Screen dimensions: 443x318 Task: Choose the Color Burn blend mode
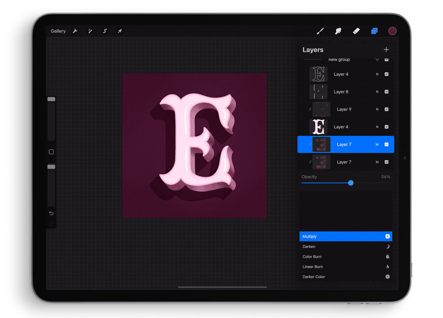tap(346, 257)
